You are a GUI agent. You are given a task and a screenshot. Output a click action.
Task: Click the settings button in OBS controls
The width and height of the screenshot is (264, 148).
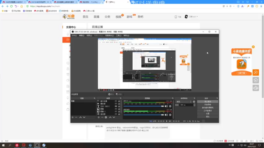pyautogui.click(x=208, y=113)
